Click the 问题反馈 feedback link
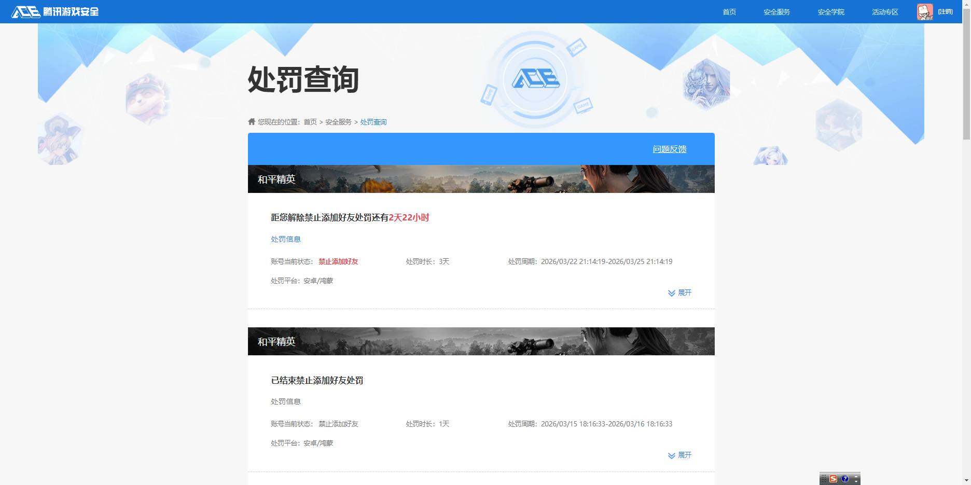The image size is (971, 485). click(x=669, y=149)
